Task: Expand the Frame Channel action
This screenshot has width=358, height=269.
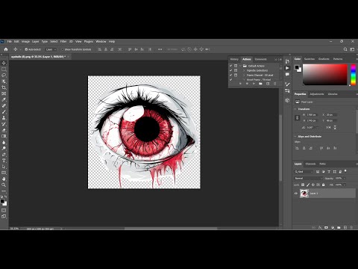Action: click(244, 75)
